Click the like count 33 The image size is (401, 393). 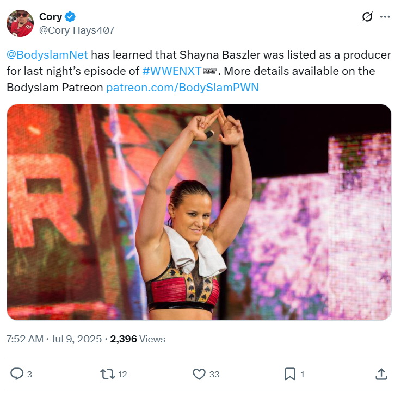[x=214, y=374]
